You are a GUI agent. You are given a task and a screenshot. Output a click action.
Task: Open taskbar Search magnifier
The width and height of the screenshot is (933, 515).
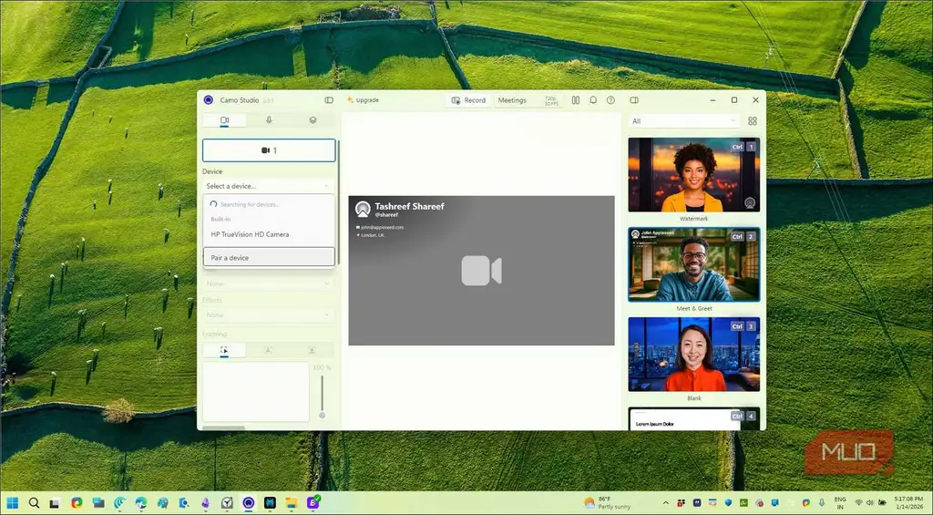pos(34,503)
